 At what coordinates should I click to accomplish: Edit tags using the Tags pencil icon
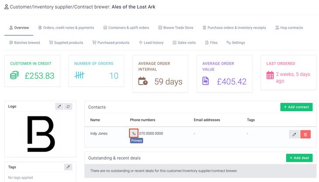[68, 167]
